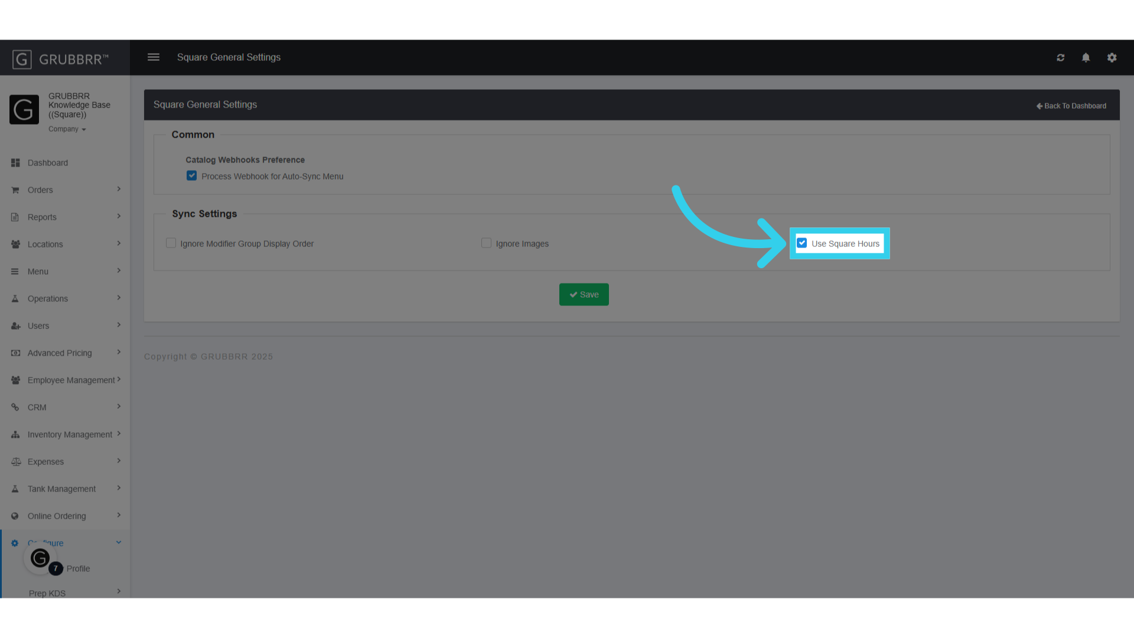Screen dimensions: 1134x638
Task: Click the Copyright GRUBBRR 2025 text
Action: (x=208, y=357)
